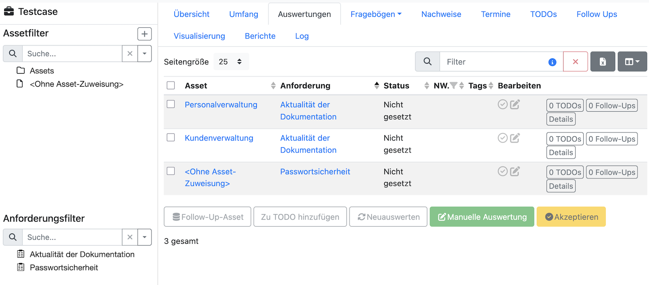Click the Manuelle Auswertung button

point(482,216)
